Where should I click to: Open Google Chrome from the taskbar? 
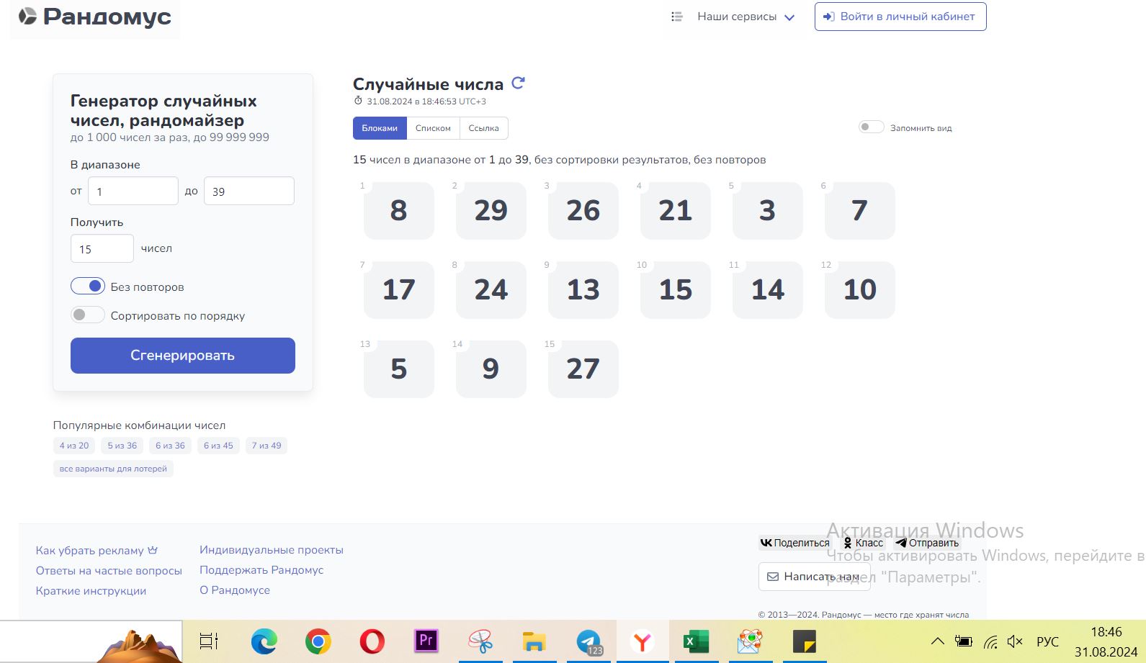[x=318, y=641]
